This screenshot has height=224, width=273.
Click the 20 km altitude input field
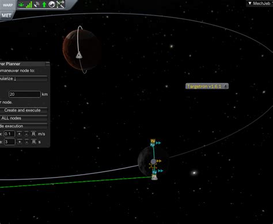pos(25,94)
